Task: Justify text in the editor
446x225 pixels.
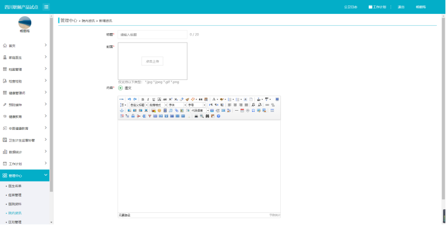Action: coord(247,105)
